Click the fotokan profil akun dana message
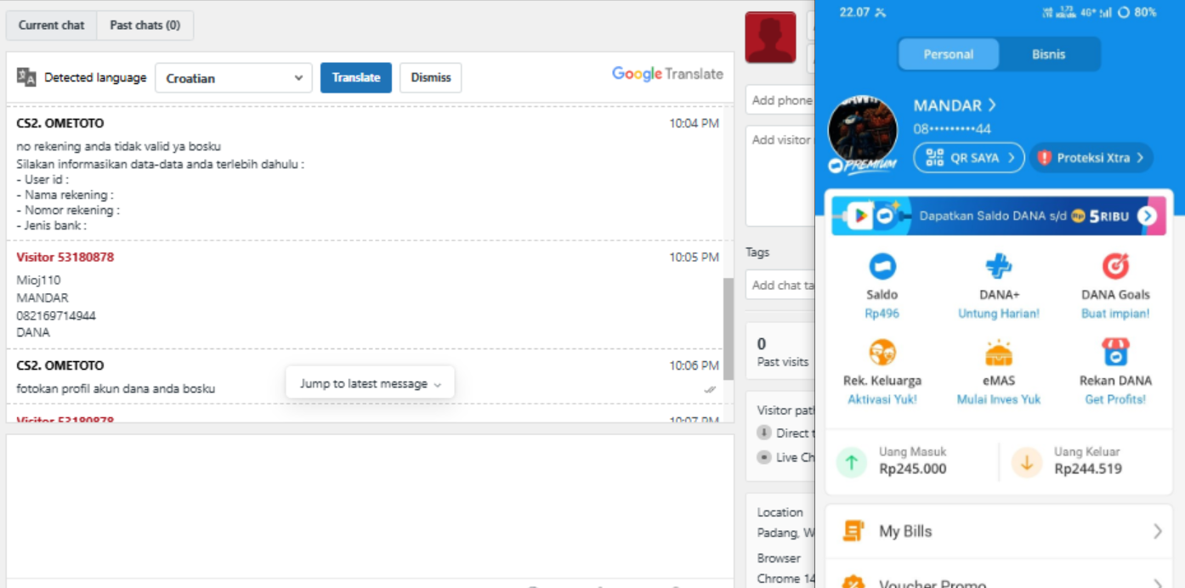 [116, 388]
